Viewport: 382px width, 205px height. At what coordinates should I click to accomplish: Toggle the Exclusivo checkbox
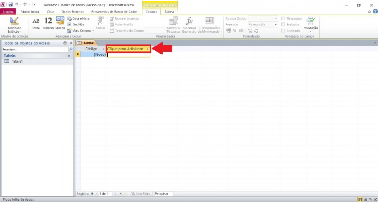283,25
